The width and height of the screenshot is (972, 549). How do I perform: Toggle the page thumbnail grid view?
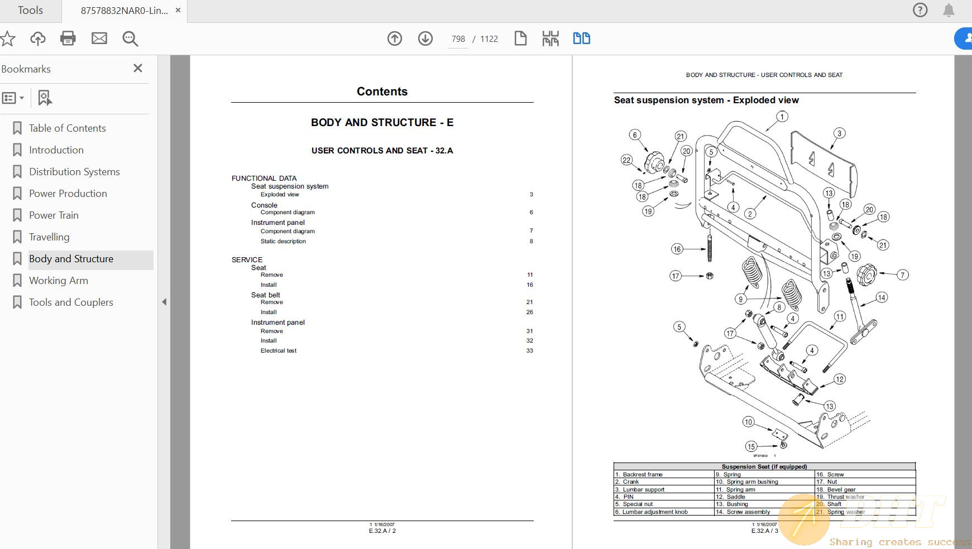[550, 38]
